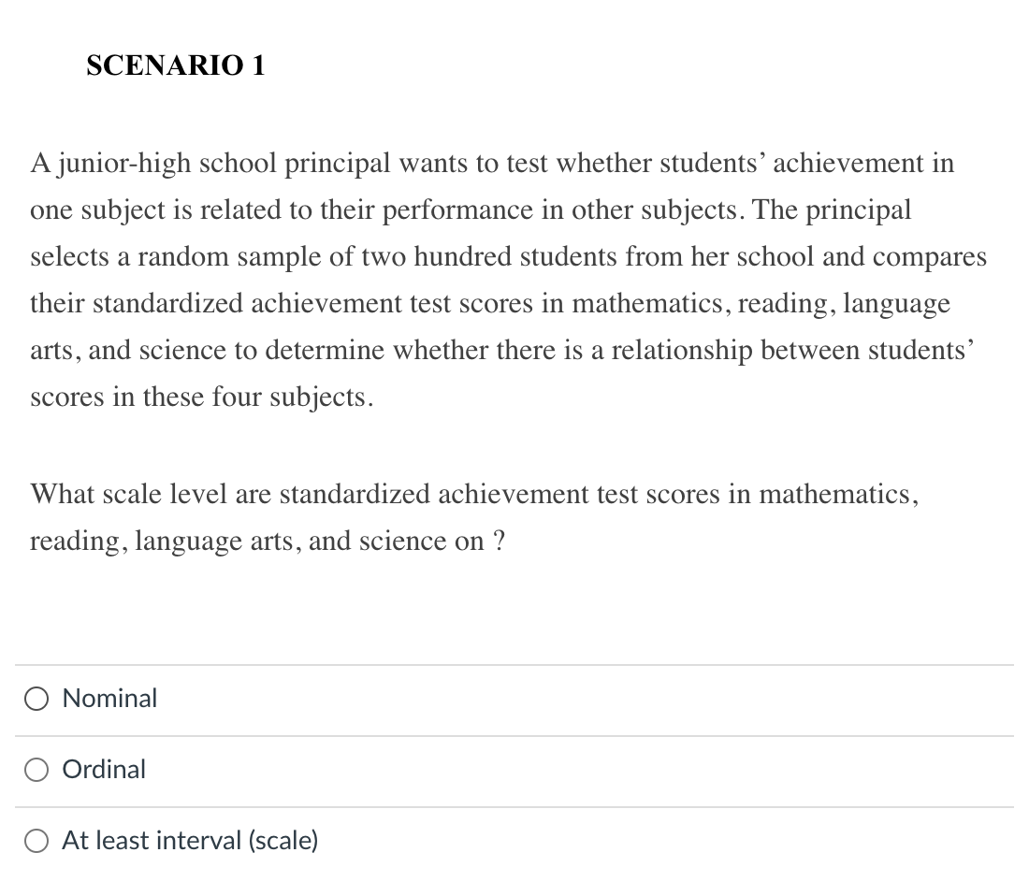This screenshot has width=1029, height=896.
Task: Select the topmost answer choice
Action: click(x=109, y=698)
